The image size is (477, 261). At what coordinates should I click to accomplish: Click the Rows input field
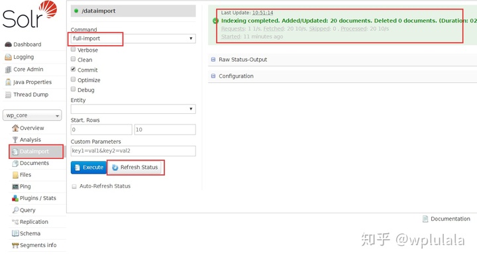[x=165, y=130]
